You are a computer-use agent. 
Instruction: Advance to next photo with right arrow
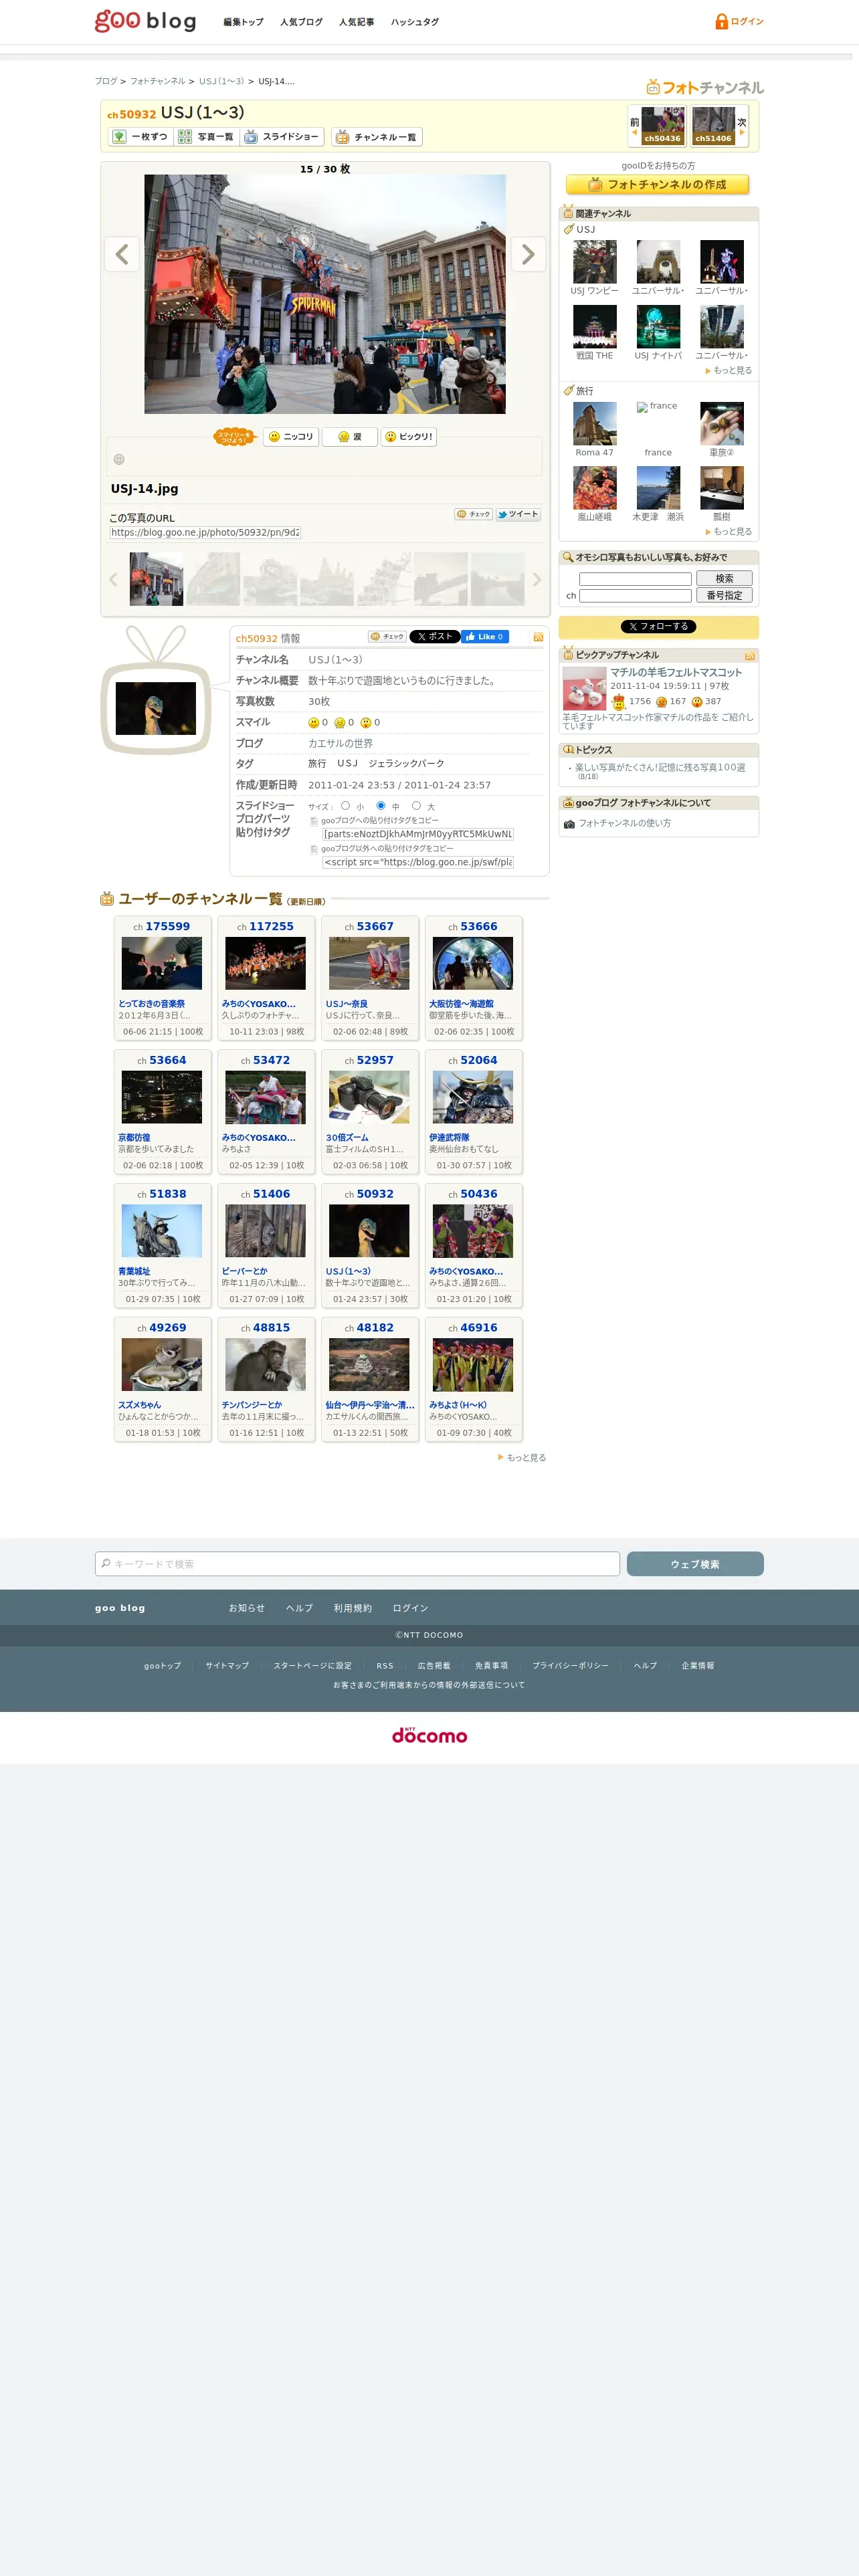point(528,254)
